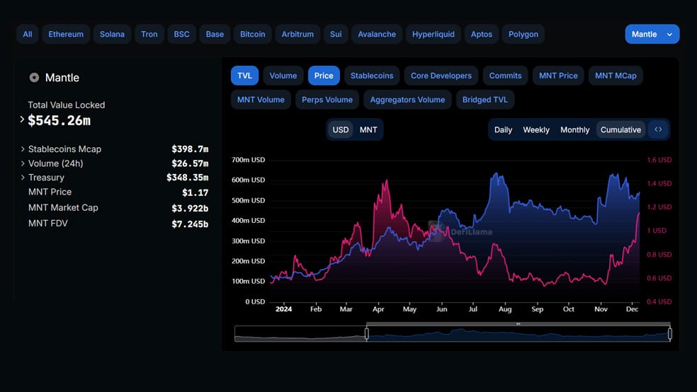Open the Polygon chain link
The width and height of the screenshot is (697, 392).
click(x=523, y=34)
